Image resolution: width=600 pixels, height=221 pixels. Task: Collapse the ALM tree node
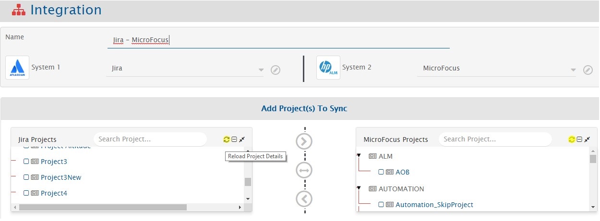pos(359,156)
